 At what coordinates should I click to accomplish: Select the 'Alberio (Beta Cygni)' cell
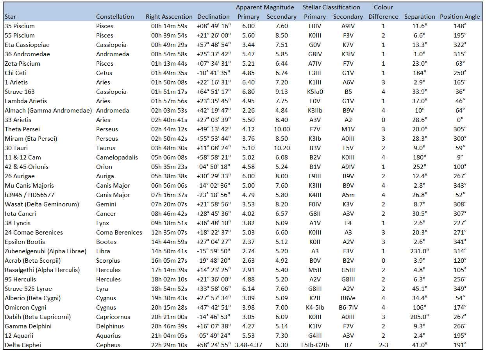pyautogui.click(x=32, y=298)
